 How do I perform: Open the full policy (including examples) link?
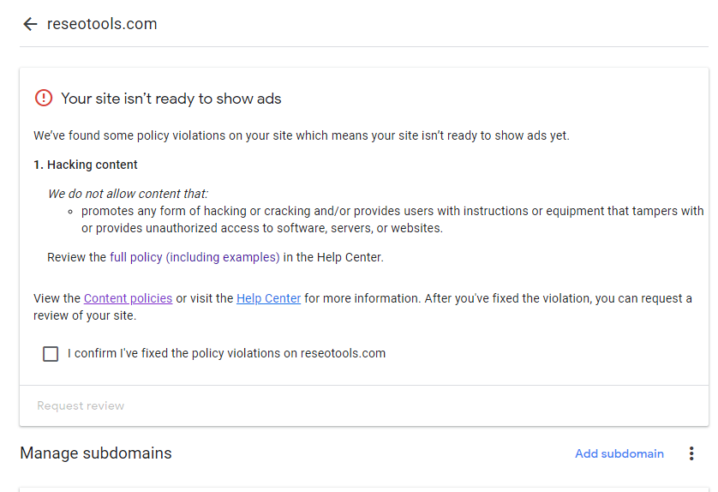click(194, 257)
